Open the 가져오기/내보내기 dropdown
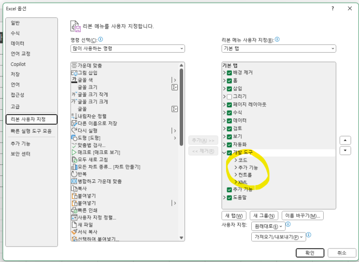The width and height of the screenshot is (359, 262). (x=279, y=237)
